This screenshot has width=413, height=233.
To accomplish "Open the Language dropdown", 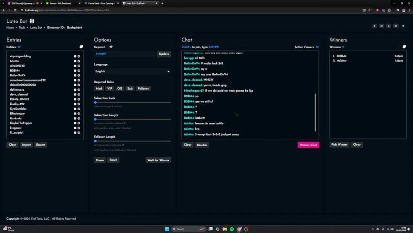I will pos(132,71).
